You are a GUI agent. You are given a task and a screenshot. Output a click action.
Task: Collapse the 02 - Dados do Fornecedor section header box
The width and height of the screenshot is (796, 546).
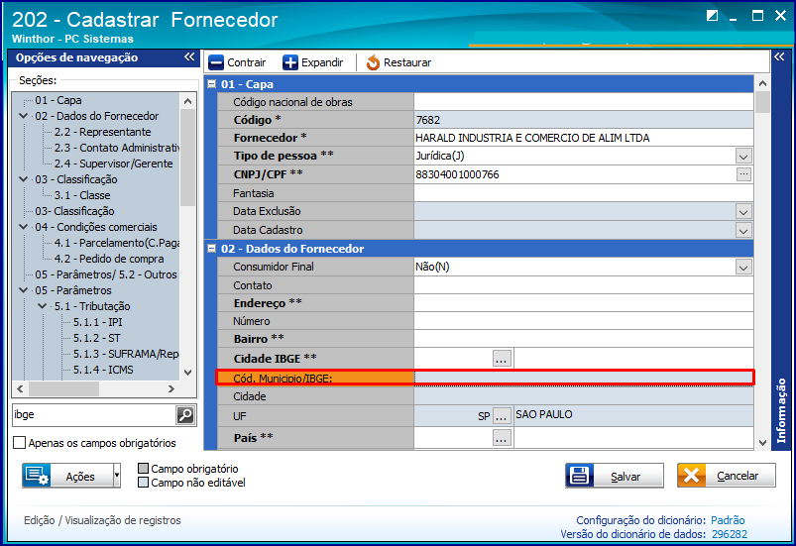pyautogui.click(x=212, y=249)
